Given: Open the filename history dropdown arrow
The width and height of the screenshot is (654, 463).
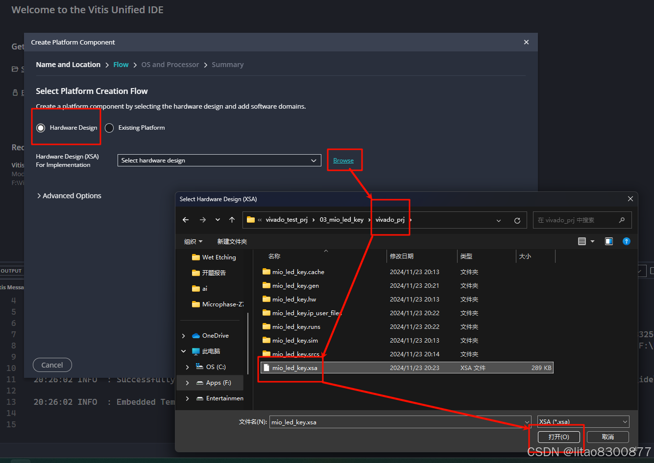Looking at the screenshot, I should point(527,422).
